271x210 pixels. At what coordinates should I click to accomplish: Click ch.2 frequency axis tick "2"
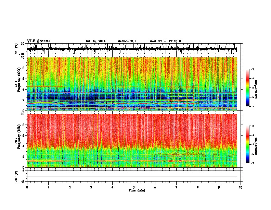(24, 157)
